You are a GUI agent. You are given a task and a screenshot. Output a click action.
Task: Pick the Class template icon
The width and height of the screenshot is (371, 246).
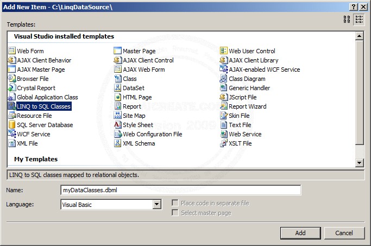[117, 79]
